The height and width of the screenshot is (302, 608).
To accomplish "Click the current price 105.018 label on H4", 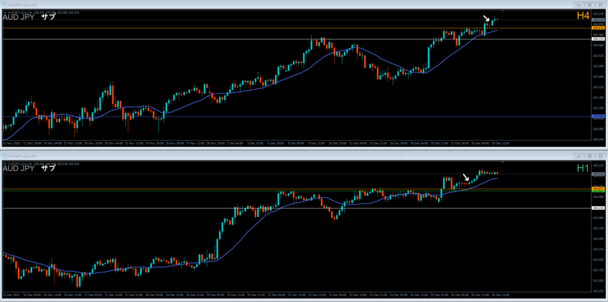I will pyautogui.click(x=598, y=20).
